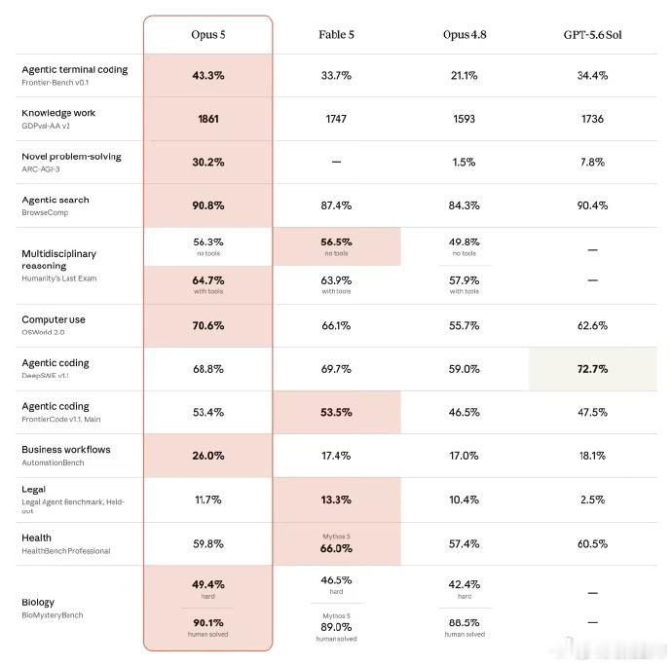Click the Opus 4.8 column header
The width and height of the screenshot is (672, 666).
pyautogui.click(x=465, y=35)
